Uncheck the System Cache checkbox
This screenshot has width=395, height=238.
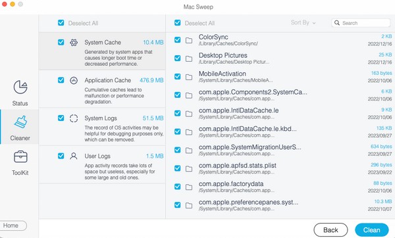[x=61, y=42]
